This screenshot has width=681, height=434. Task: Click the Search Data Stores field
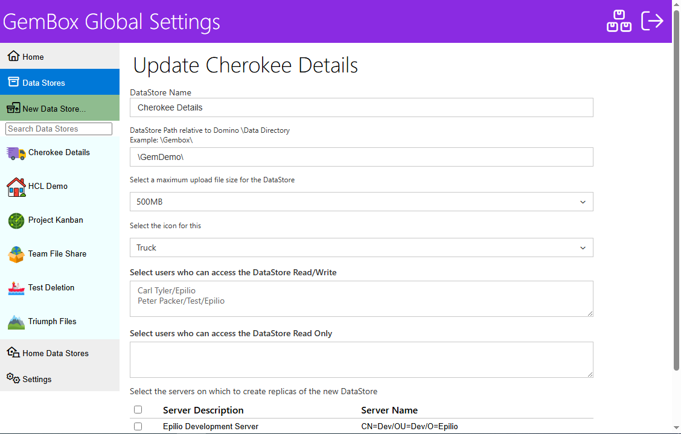pyautogui.click(x=59, y=129)
